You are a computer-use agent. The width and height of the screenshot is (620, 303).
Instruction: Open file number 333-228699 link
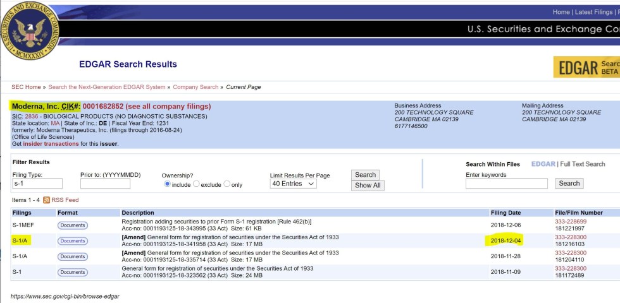coord(571,222)
